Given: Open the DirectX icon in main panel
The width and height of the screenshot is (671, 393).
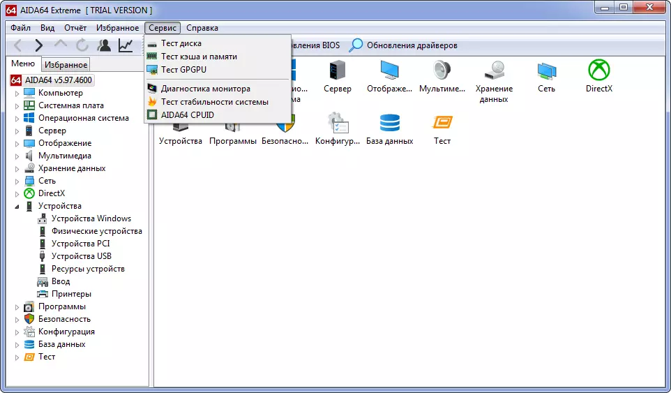Looking at the screenshot, I should 598,71.
